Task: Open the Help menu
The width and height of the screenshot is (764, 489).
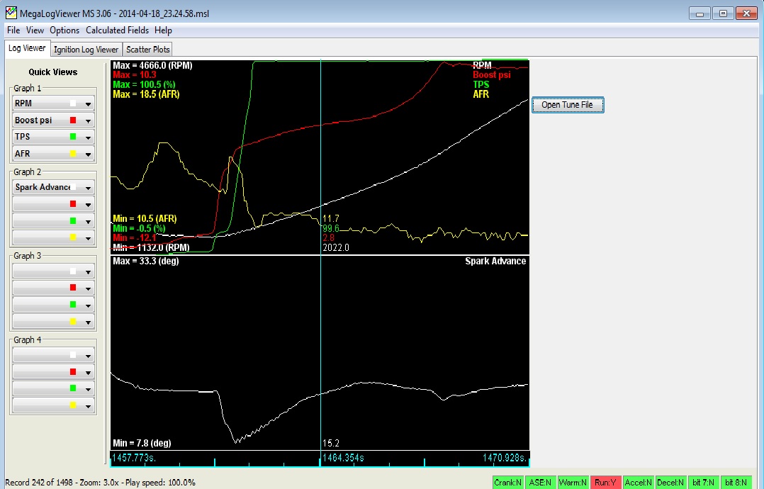Action: point(163,30)
